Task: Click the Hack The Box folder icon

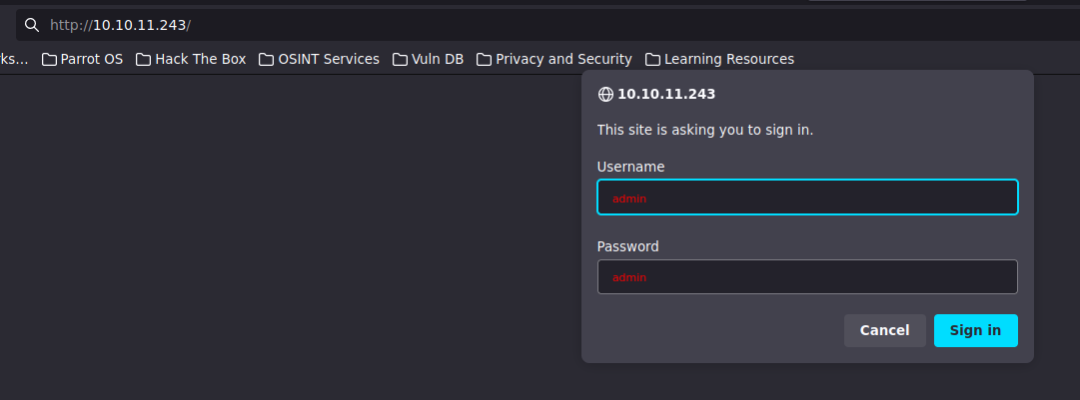Action: [x=143, y=60]
